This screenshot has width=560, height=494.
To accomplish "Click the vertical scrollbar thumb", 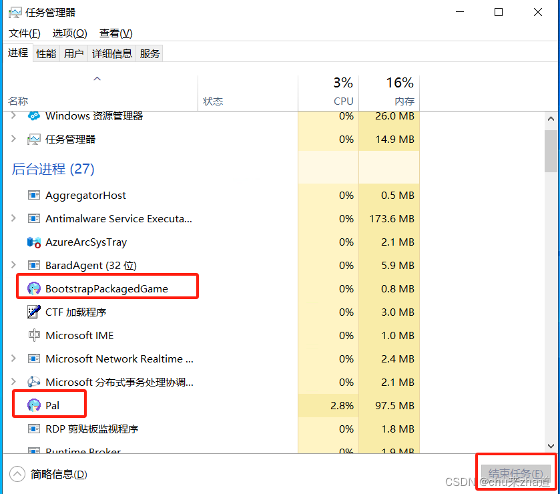I will pyautogui.click(x=551, y=151).
